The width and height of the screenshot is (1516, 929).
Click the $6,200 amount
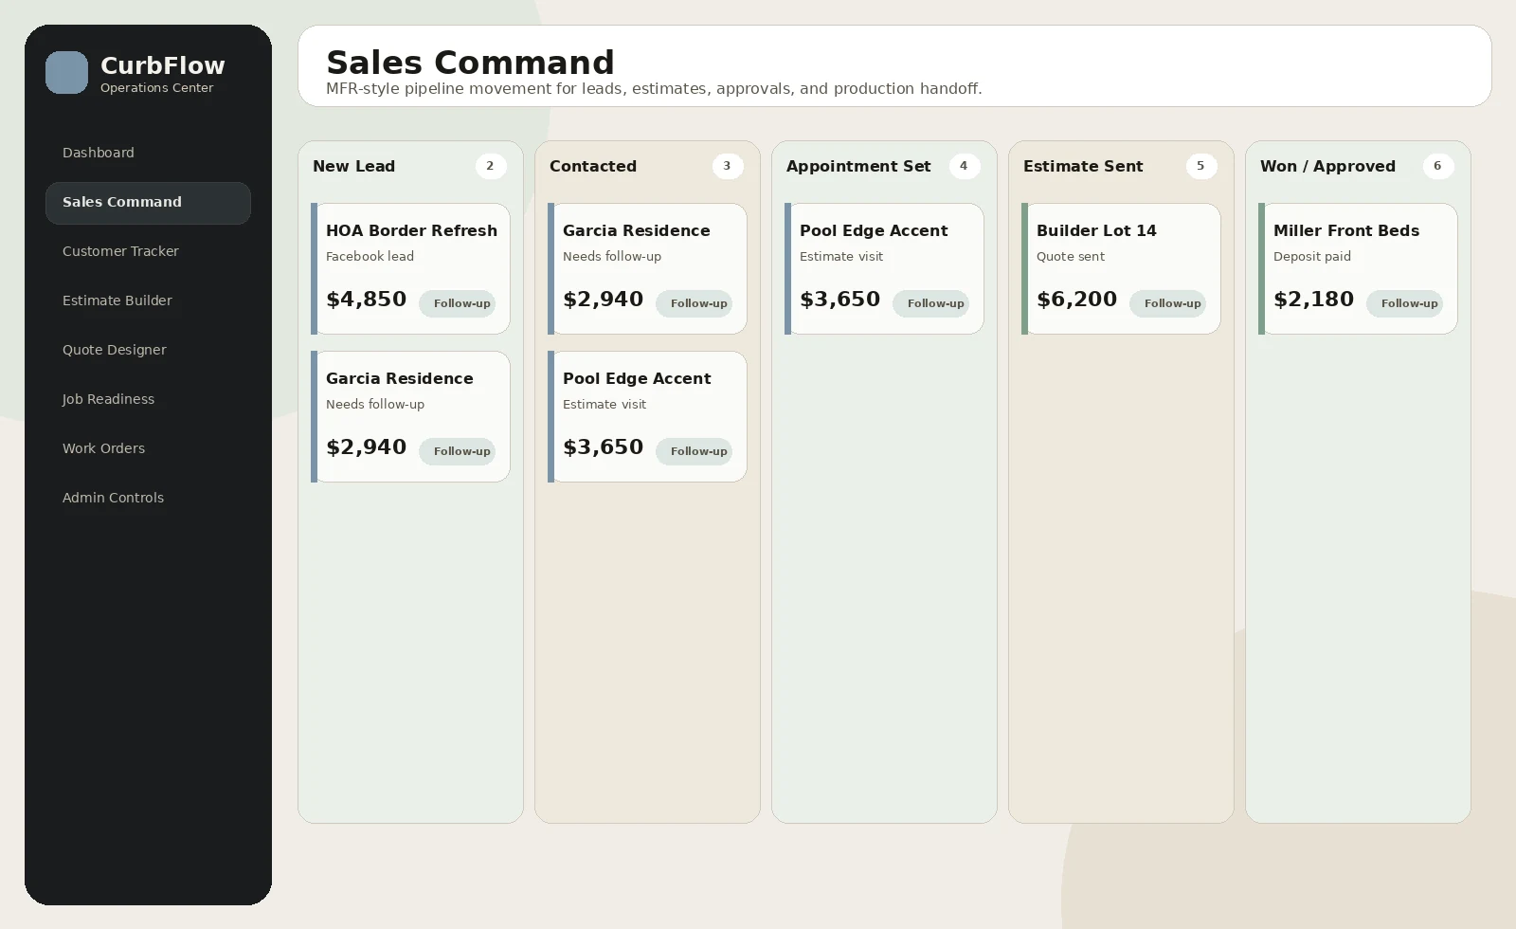pyautogui.click(x=1076, y=300)
